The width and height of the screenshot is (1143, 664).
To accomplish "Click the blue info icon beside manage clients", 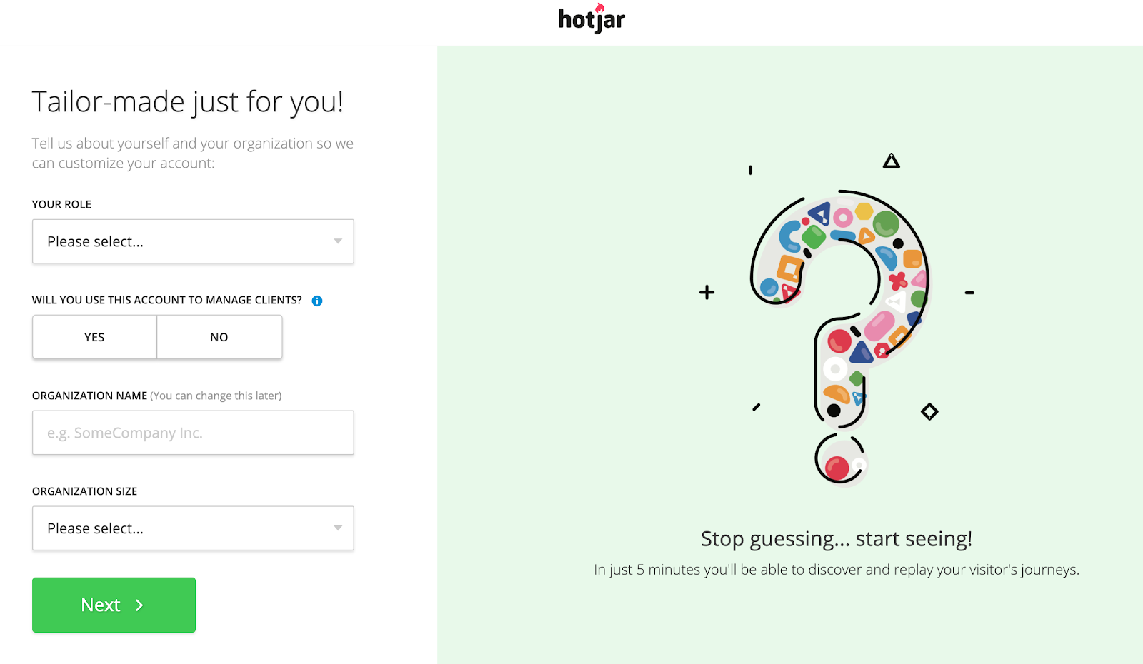I will [317, 301].
